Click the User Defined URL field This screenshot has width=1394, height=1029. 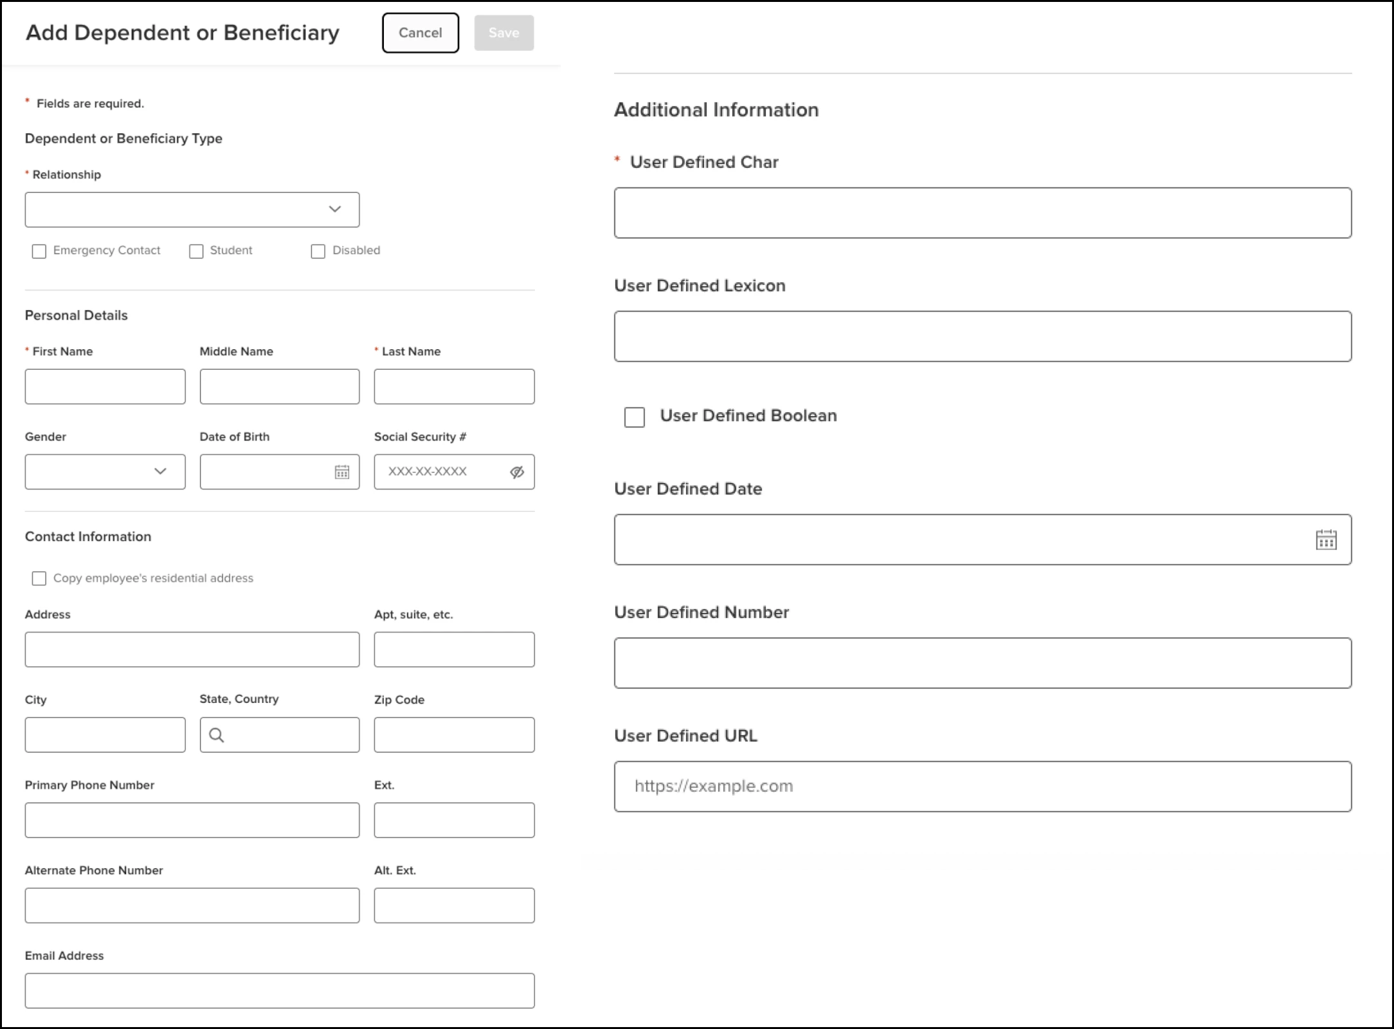click(x=982, y=787)
